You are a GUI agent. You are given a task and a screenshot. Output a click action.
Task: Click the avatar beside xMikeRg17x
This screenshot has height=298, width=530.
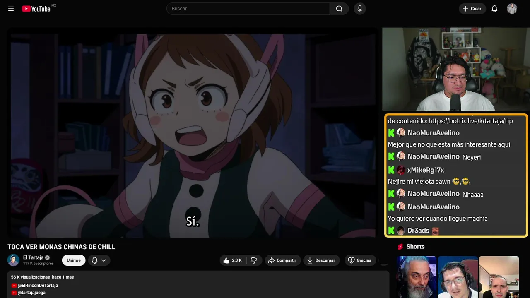pos(401,170)
